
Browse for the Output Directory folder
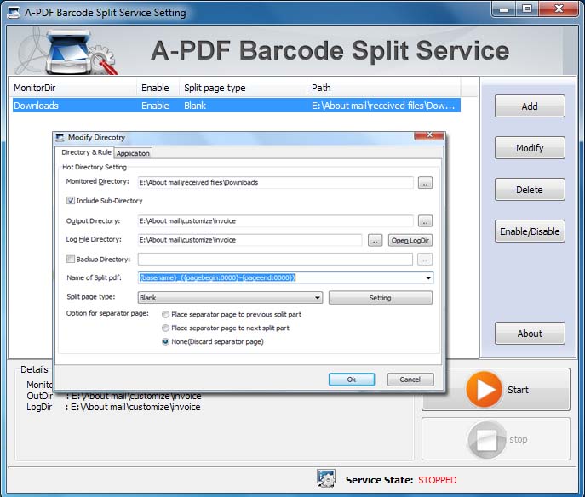pos(425,221)
